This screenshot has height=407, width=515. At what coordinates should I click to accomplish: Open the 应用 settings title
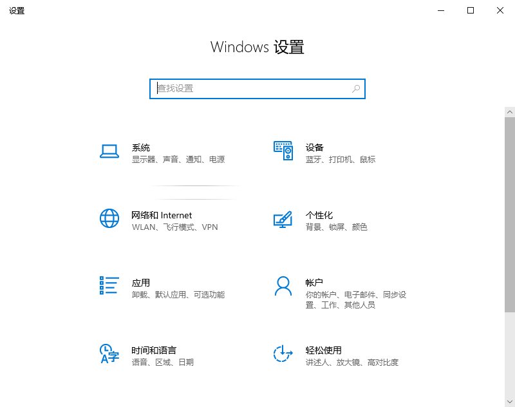coord(141,283)
